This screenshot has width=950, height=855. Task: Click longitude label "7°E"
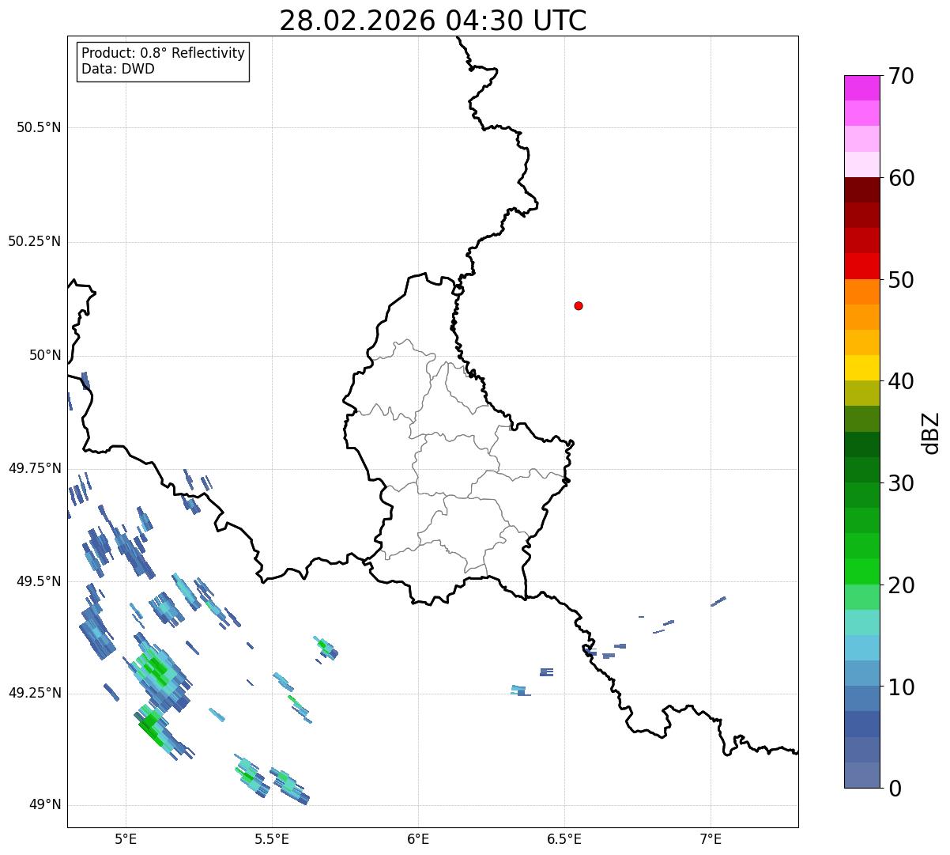pos(711,838)
